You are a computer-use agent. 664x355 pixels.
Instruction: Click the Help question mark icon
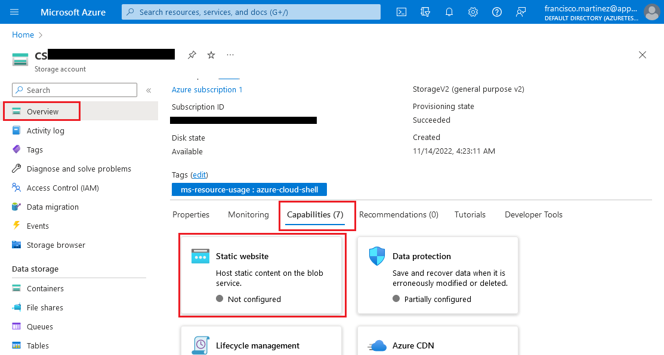point(497,12)
